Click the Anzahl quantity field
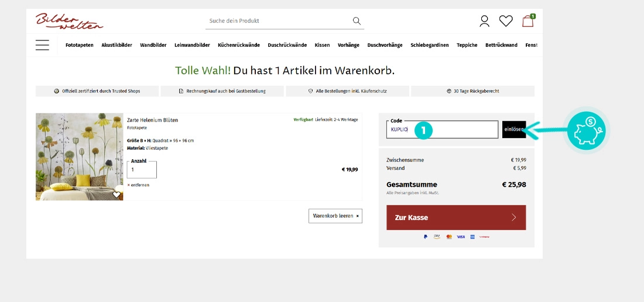 pos(142,170)
